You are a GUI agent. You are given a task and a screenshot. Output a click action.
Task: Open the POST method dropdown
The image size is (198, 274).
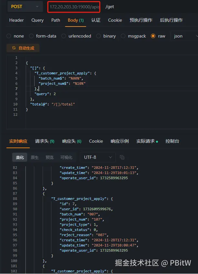click(25, 7)
